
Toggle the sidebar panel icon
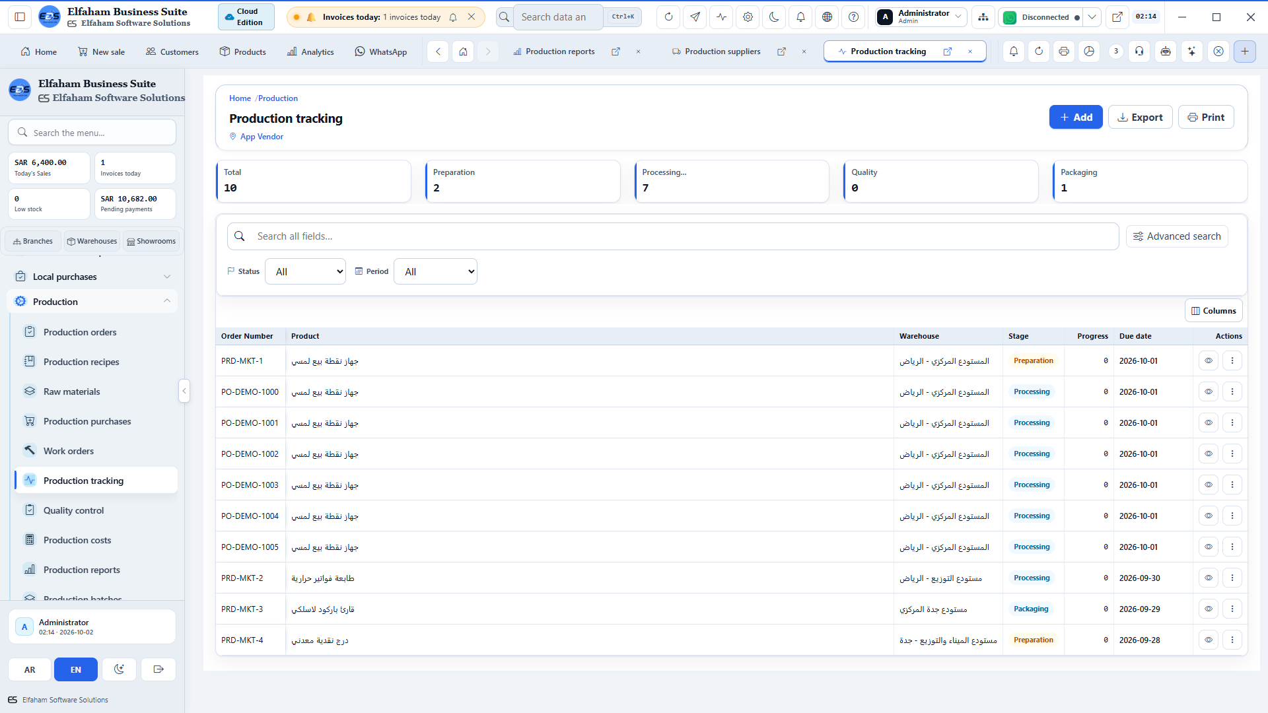tap(20, 17)
